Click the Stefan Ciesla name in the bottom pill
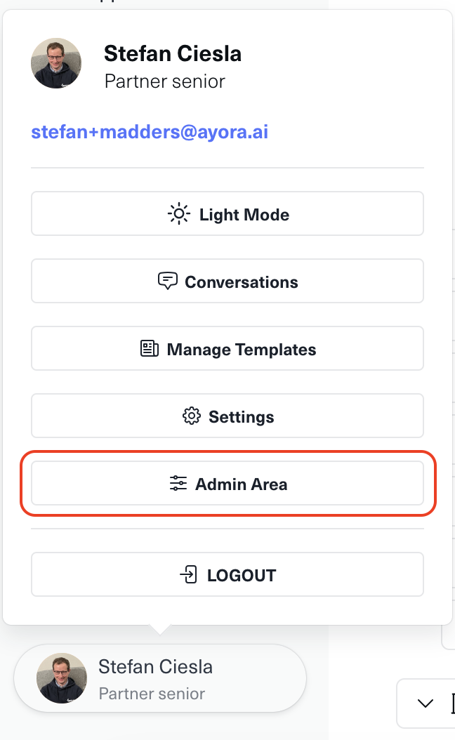The width and height of the screenshot is (455, 740). (155, 666)
